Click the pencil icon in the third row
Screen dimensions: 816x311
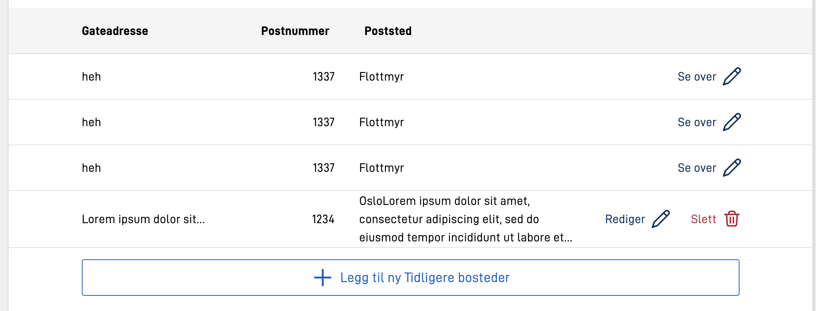[x=732, y=168]
